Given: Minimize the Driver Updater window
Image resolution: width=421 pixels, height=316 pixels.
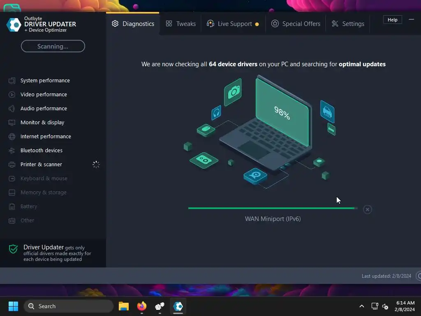Looking at the screenshot, I should coord(411,20).
